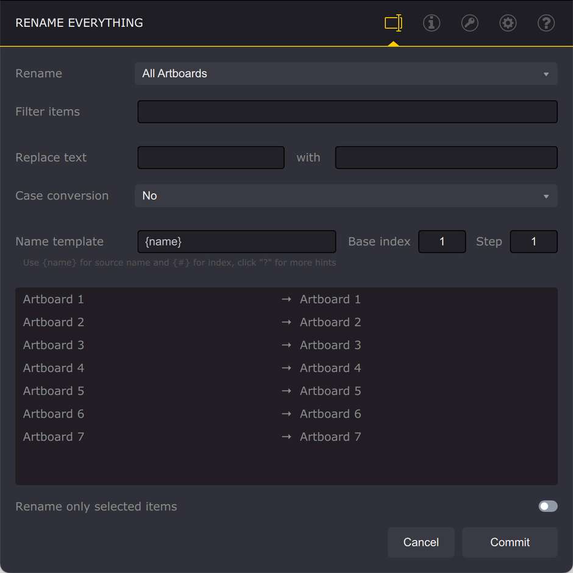Click renamed result Artboard 7 after arrow
The height and width of the screenshot is (573, 573).
tap(330, 436)
